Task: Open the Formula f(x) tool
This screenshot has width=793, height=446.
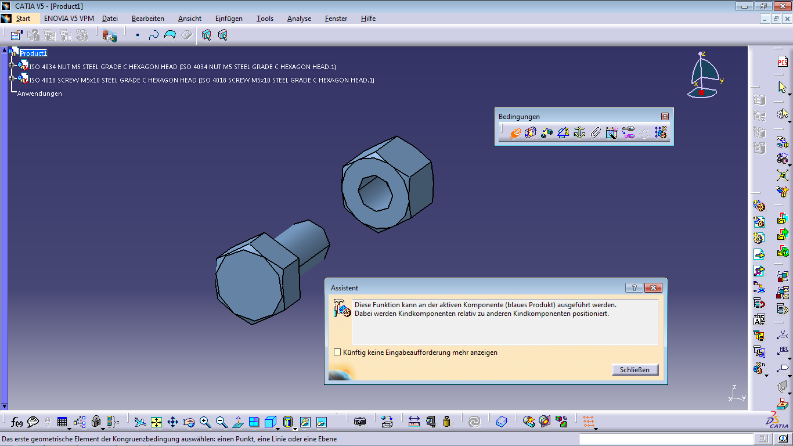Action: (x=17, y=422)
